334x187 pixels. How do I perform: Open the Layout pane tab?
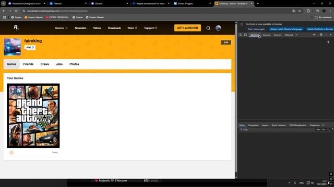tap(265, 125)
